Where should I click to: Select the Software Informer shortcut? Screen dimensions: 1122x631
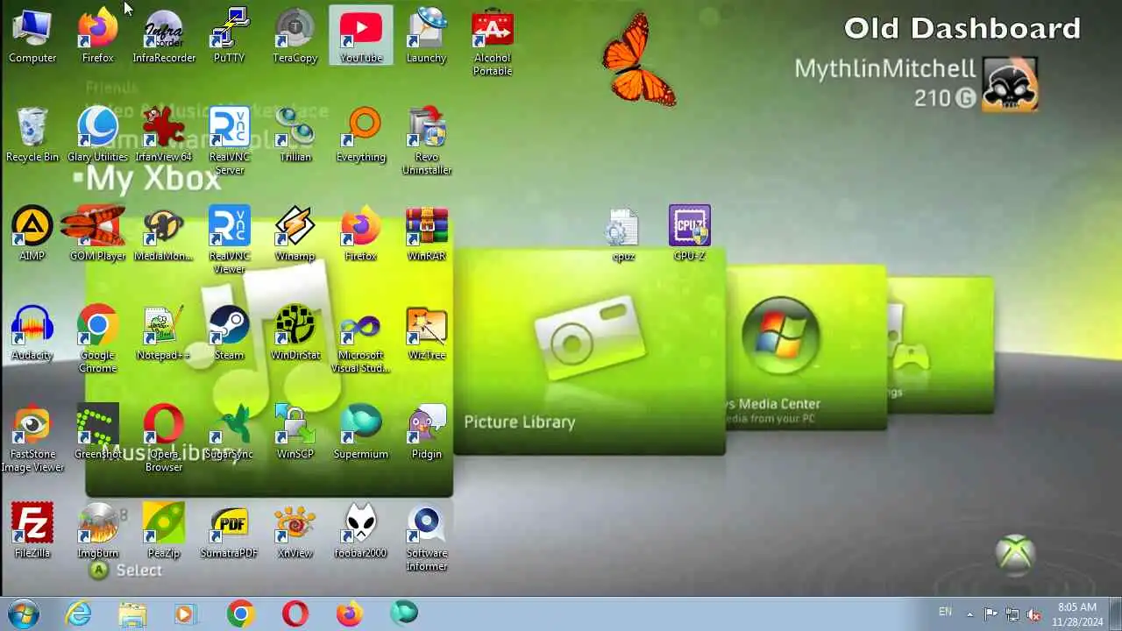[427, 537]
